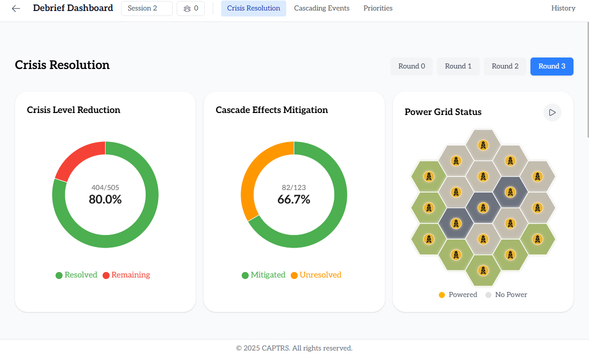Select the Round 0 button

pos(411,66)
